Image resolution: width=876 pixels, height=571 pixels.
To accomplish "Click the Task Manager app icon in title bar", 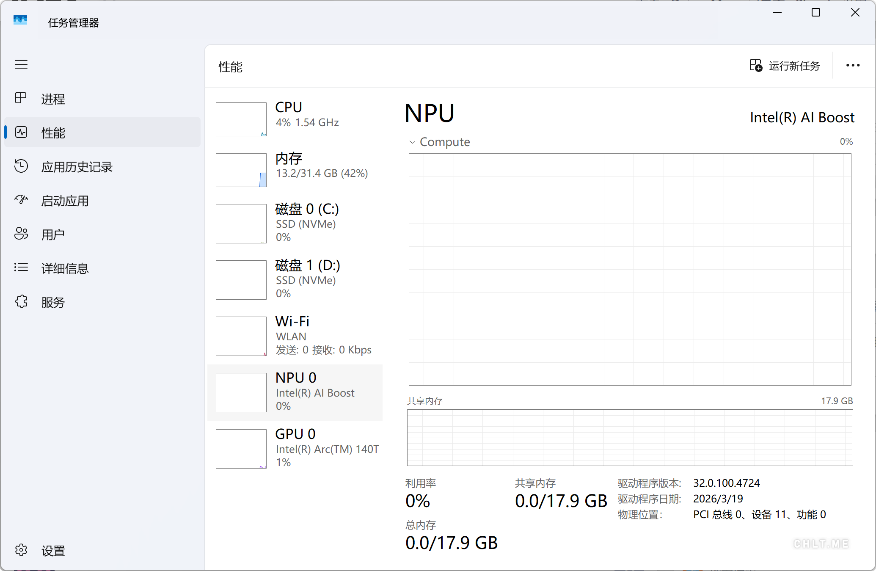I will pyautogui.click(x=20, y=20).
